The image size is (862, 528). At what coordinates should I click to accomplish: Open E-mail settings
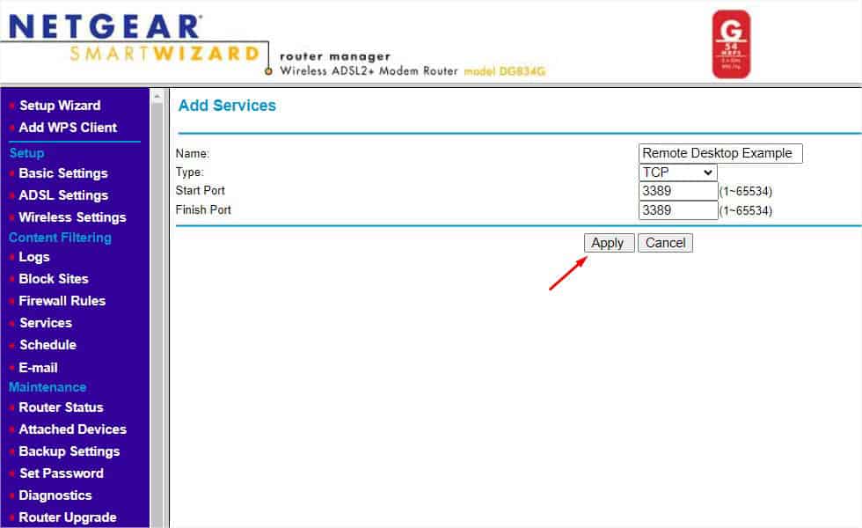pyautogui.click(x=38, y=368)
